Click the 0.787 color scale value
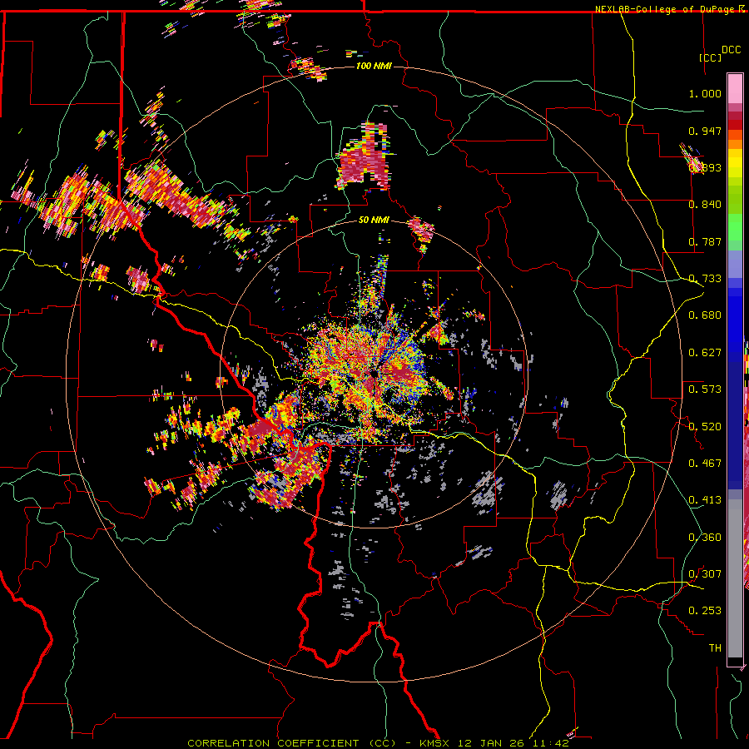749x749 pixels. click(705, 241)
